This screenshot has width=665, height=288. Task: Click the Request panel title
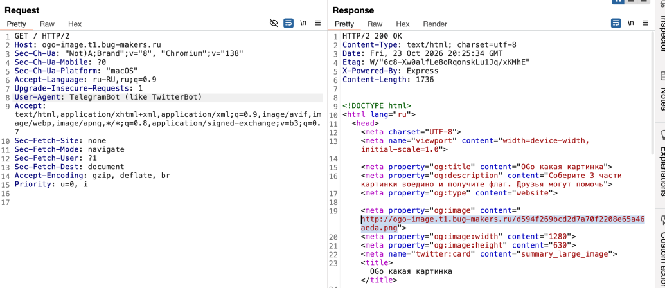(x=22, y=10)
